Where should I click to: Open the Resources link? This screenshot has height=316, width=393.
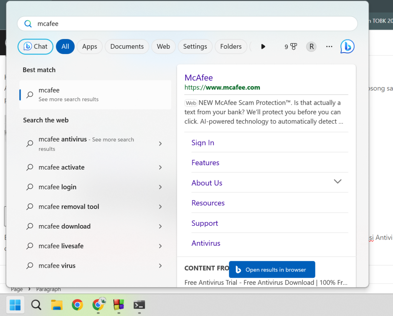(208, 203)
